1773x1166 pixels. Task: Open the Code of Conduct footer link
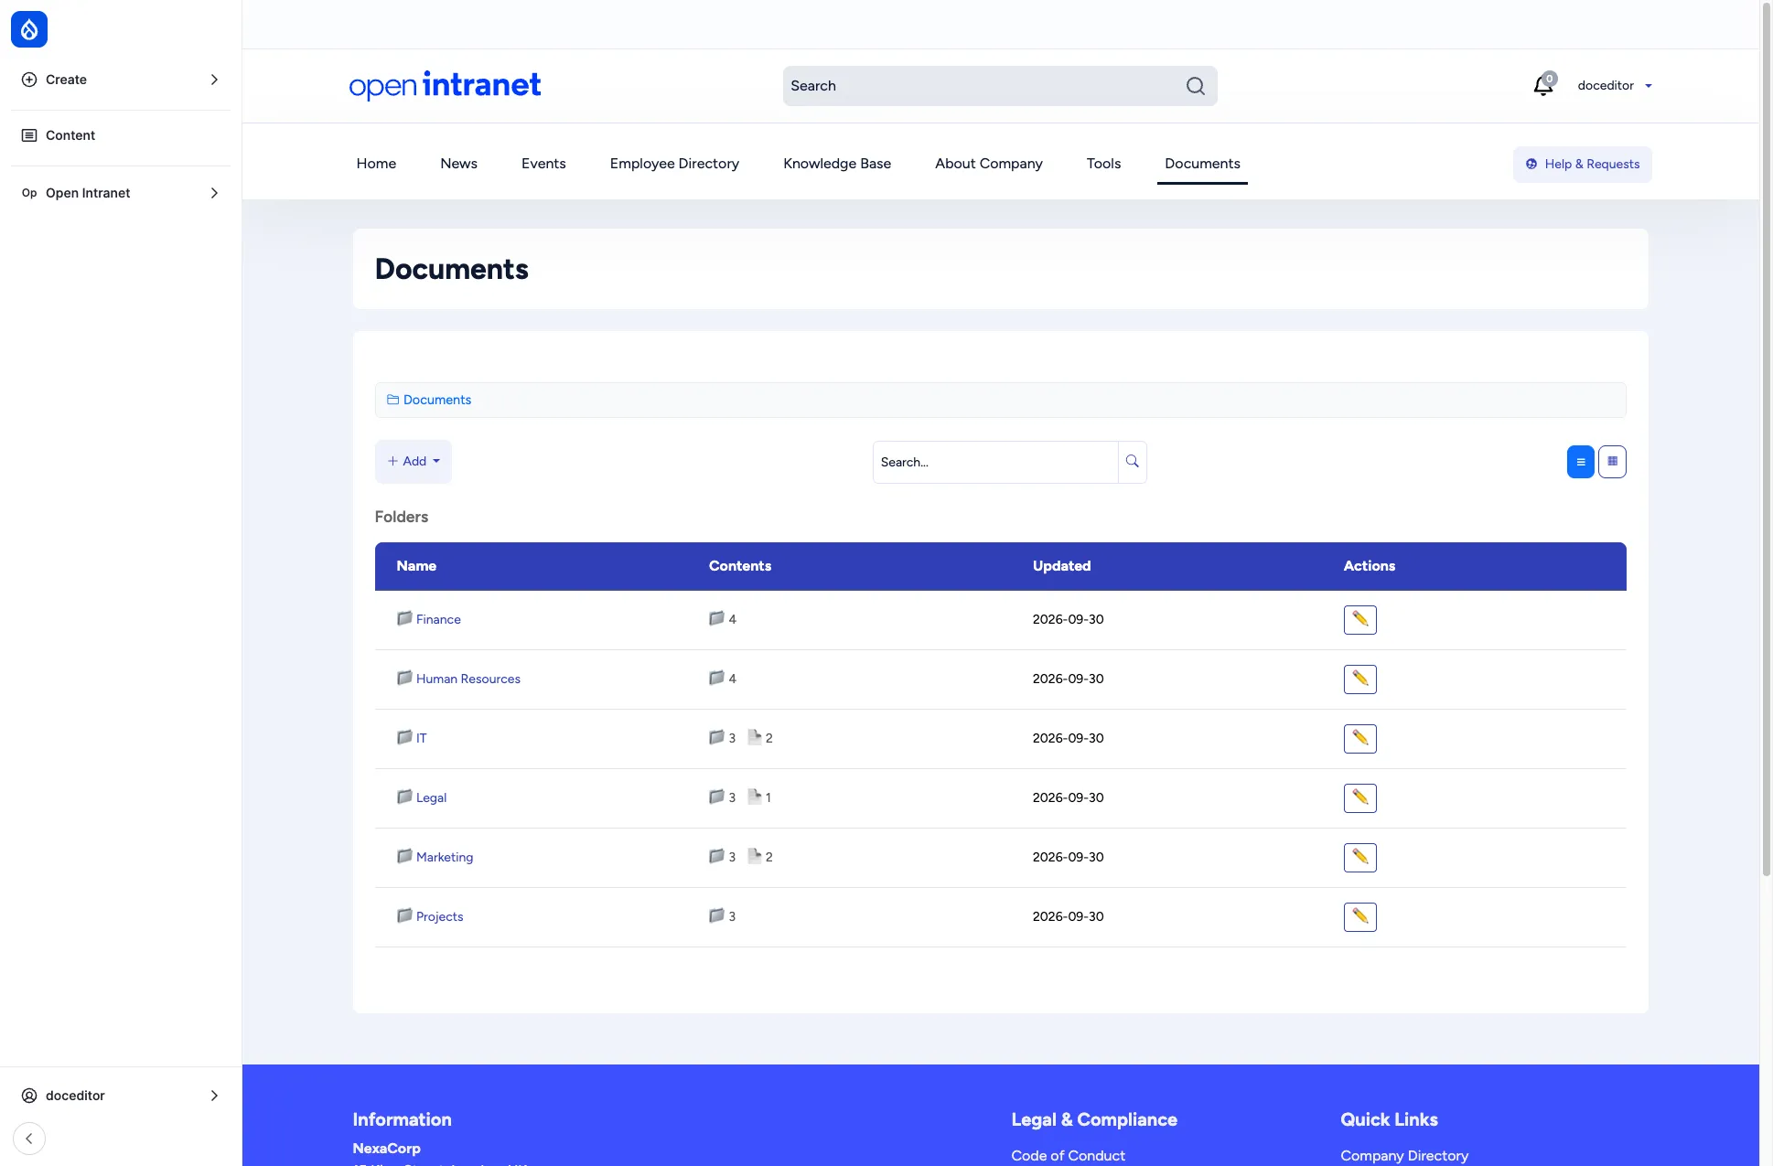tap(1068, 1155)
